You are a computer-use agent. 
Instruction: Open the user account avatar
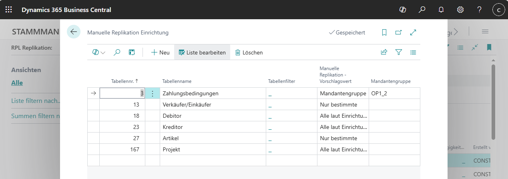pos(498,10)
